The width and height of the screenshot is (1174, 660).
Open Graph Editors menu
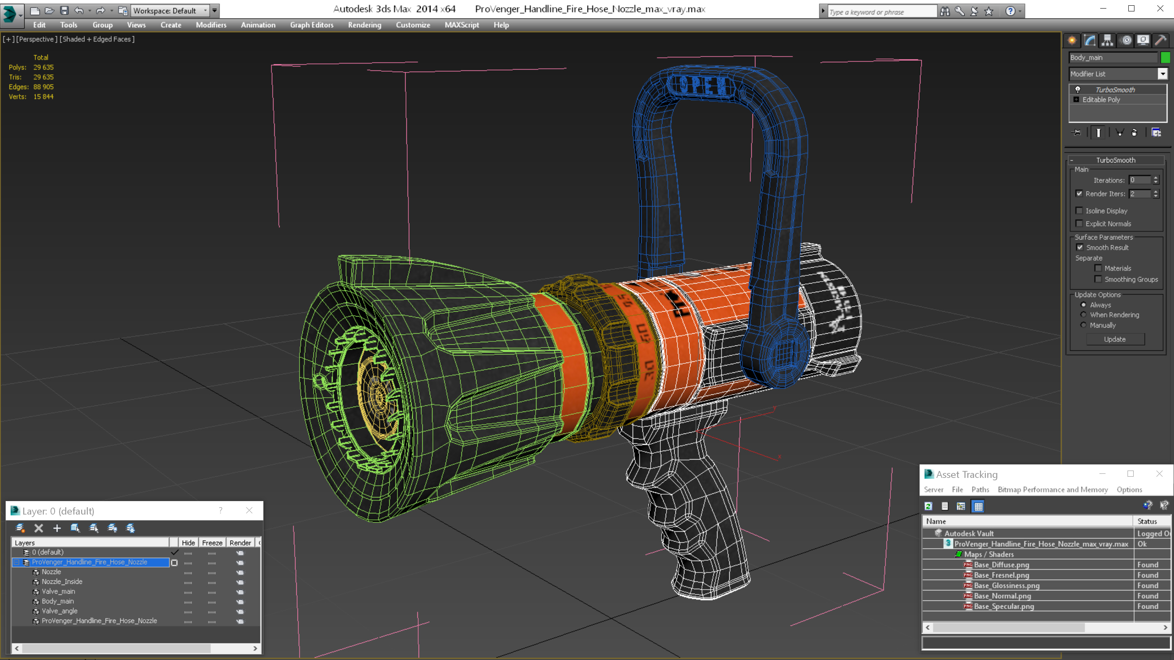click(311, 25)
